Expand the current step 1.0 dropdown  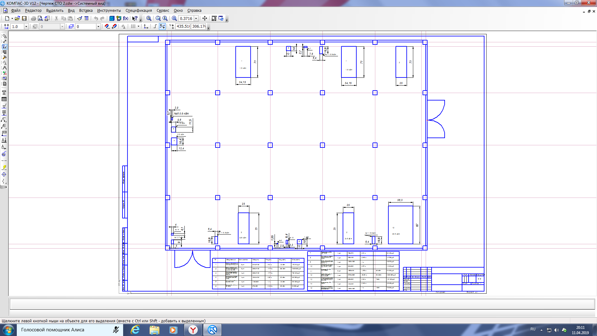[26, 26]
